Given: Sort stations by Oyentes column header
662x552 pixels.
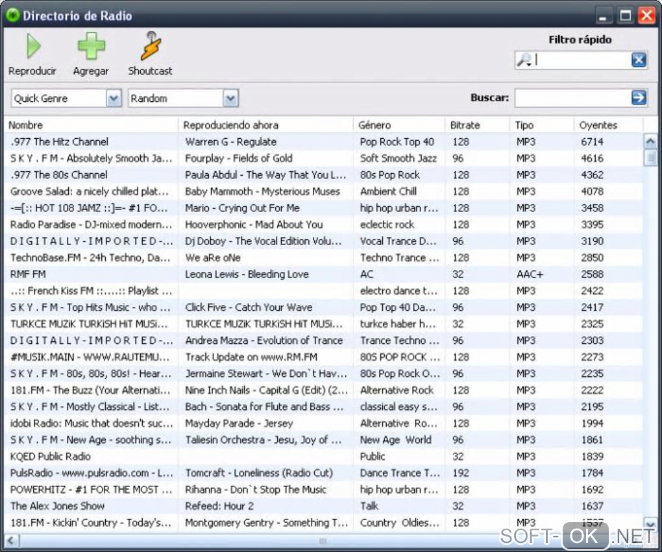Looking at the screenshot, I should click(x=607, y=125).
